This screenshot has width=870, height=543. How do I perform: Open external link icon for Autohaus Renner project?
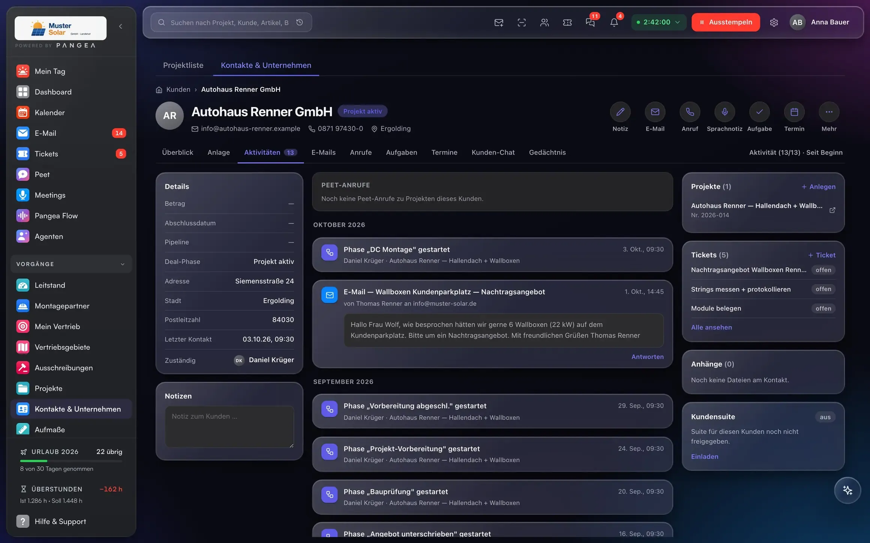pos(832,210)
